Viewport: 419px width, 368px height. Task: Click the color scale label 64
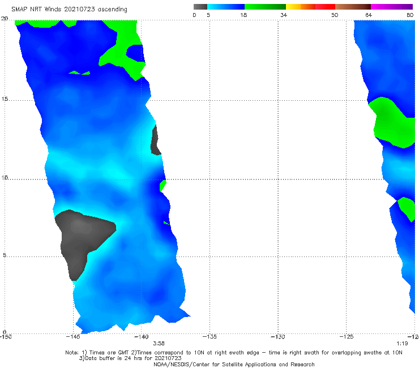tap(369, 15)
